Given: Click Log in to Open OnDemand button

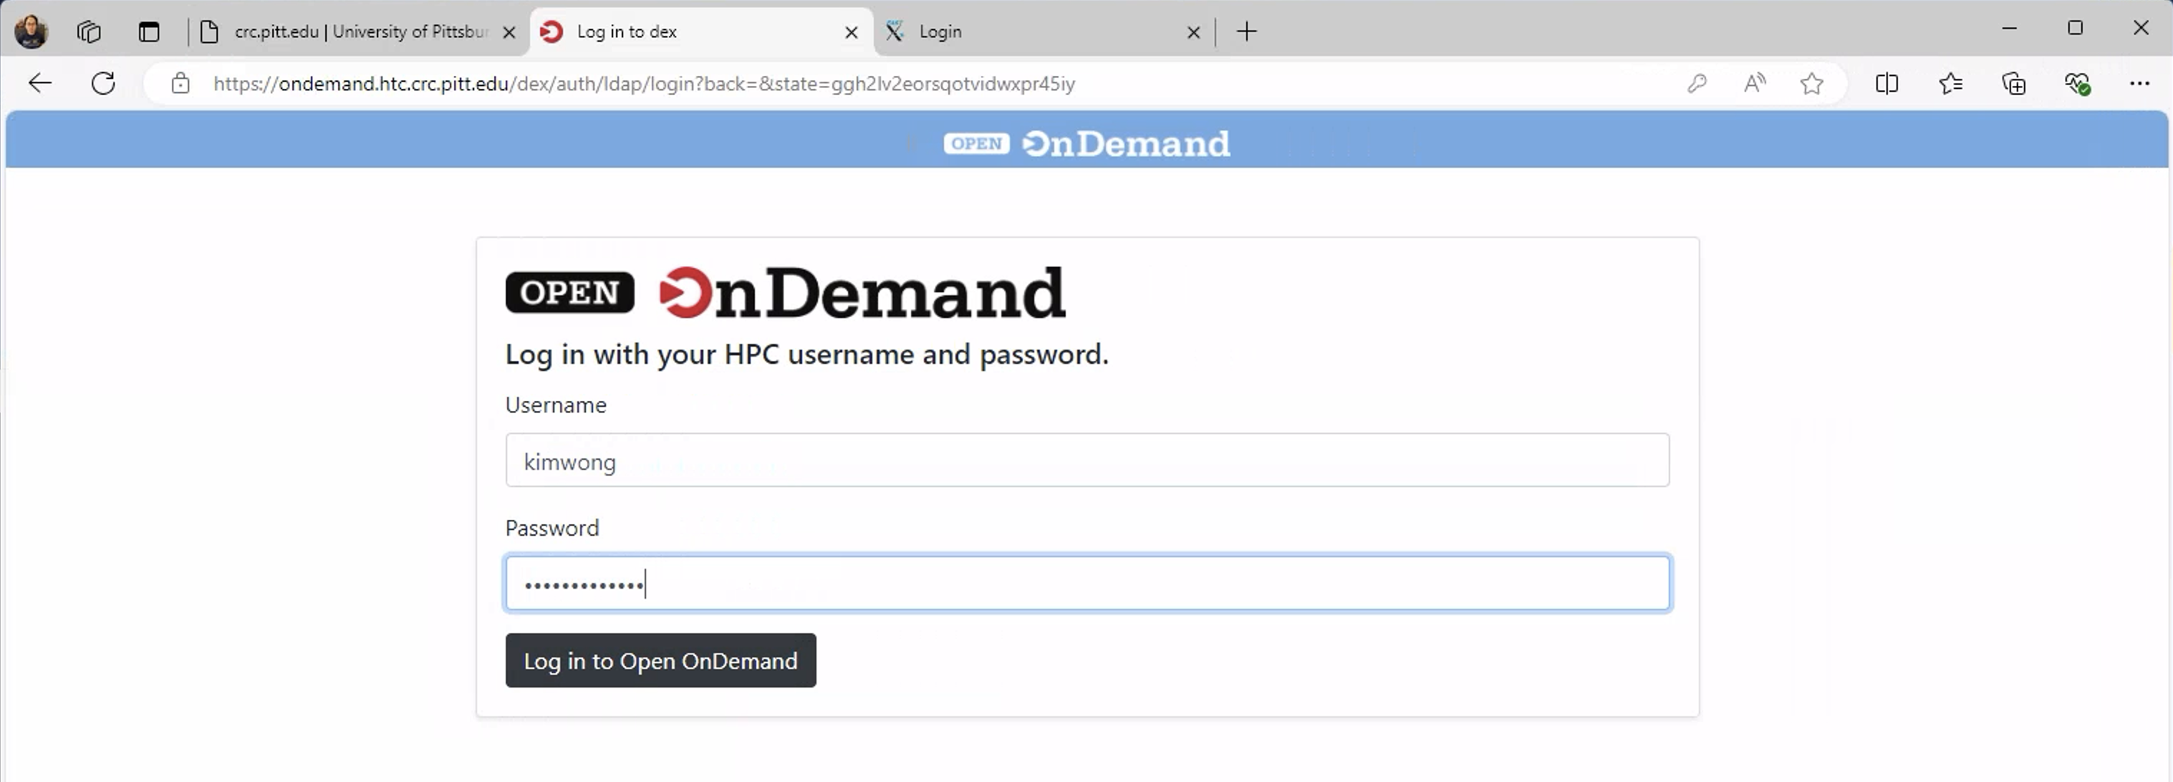Looking at the screenshot, I should click(x=660, y=660).
